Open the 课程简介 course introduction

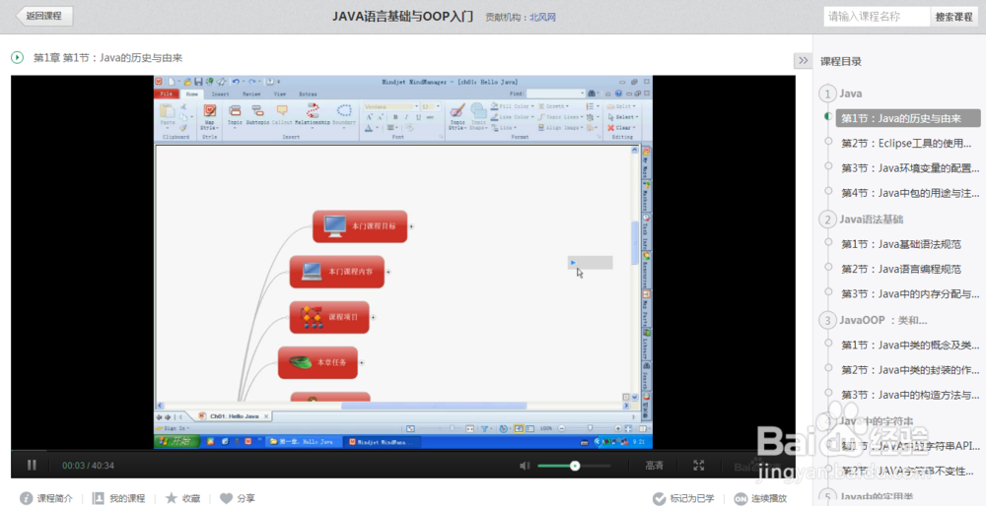click(x=46, y=498)
